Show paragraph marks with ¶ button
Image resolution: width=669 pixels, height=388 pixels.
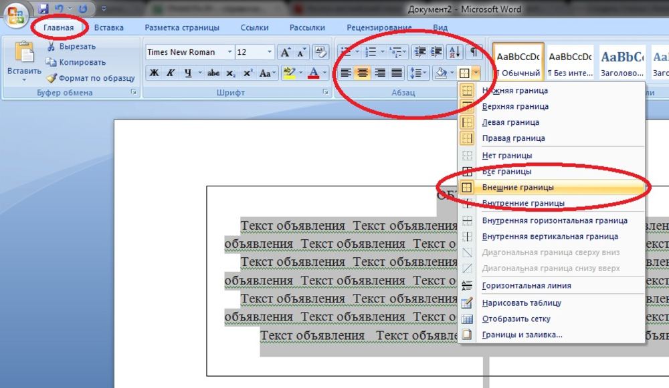(x=473, y=52)
